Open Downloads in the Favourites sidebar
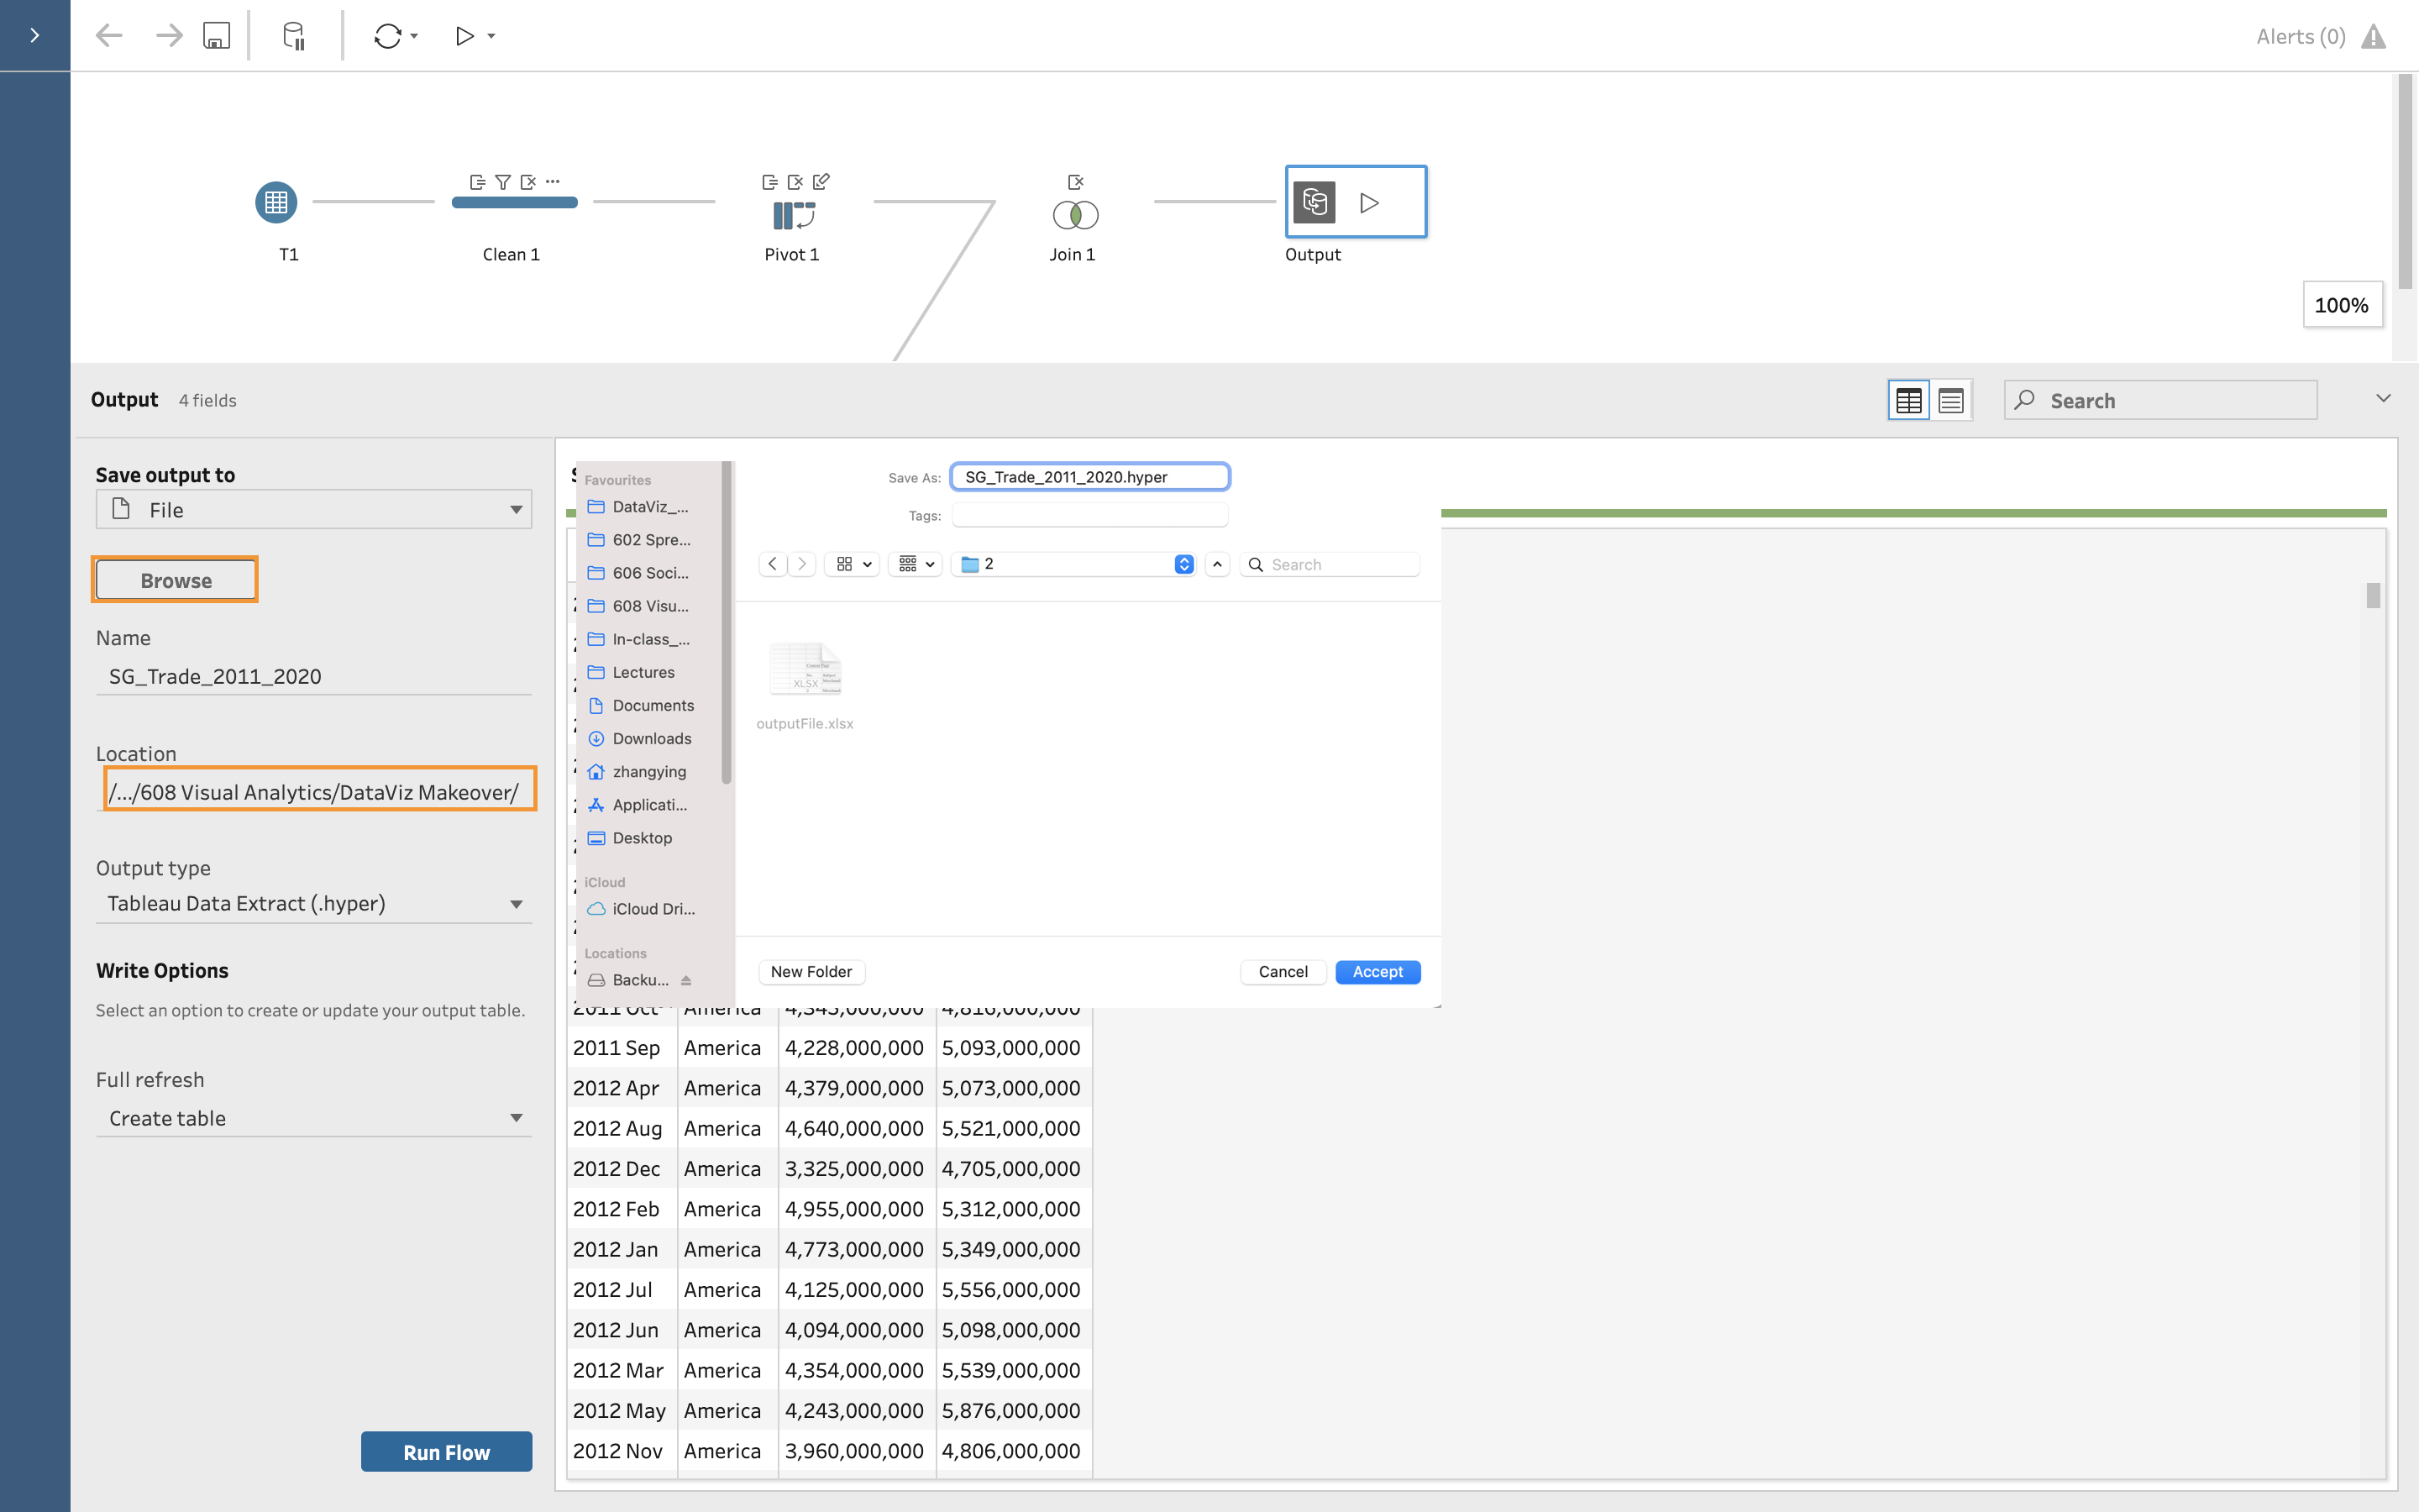2419x1512 pixels. (x=651, y=738)
